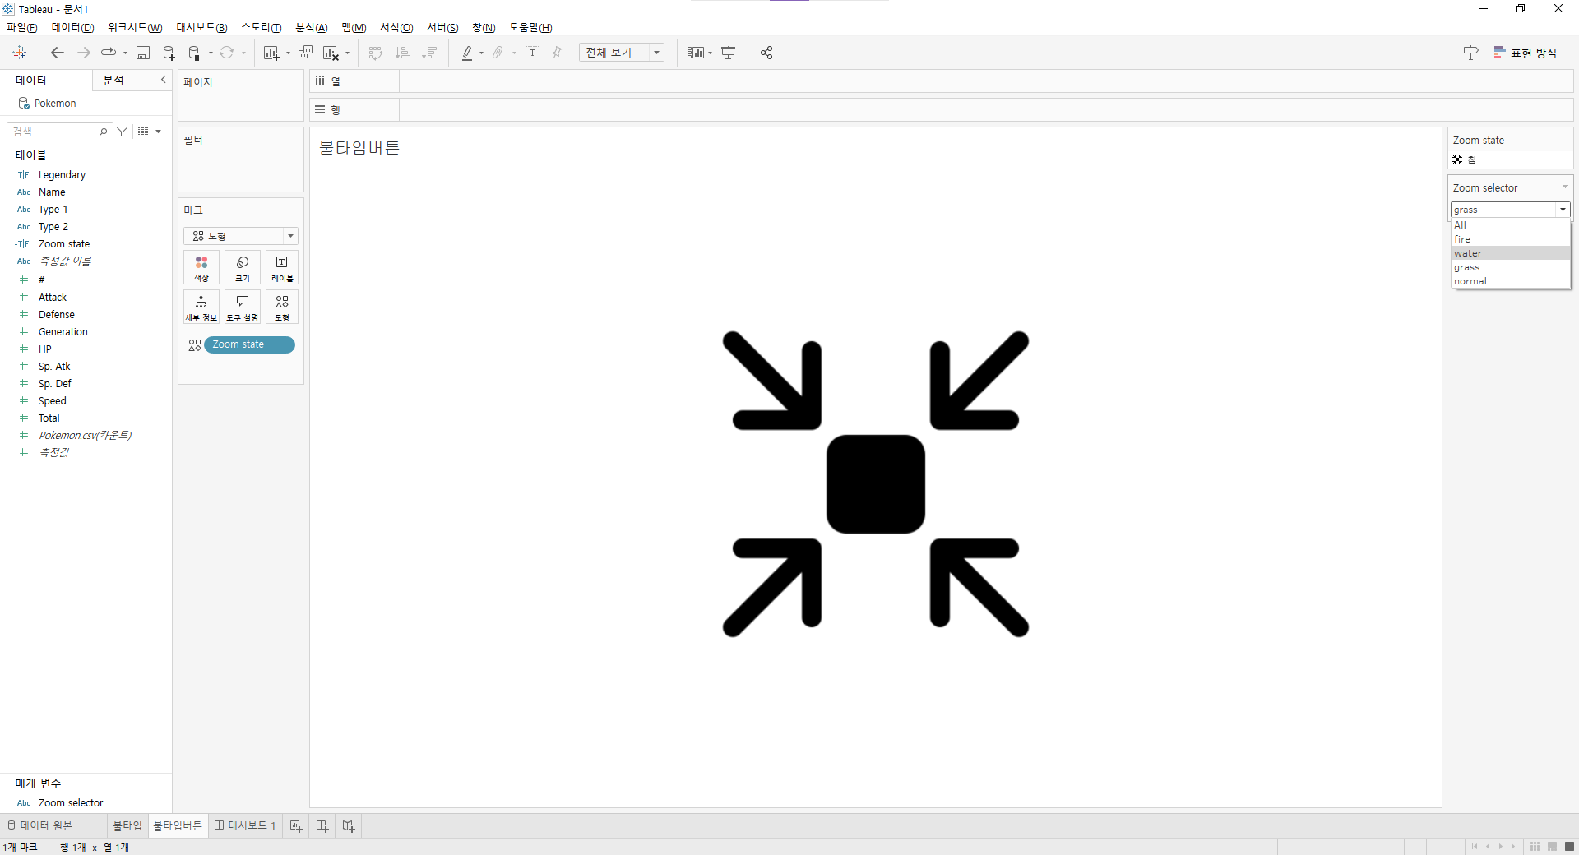1579x855 pixels.
Task: Click the sort descending icon
Action: (428, 53)
